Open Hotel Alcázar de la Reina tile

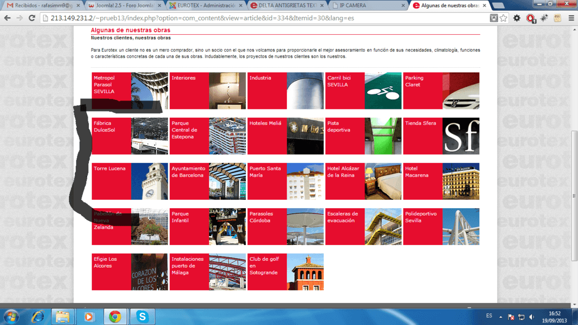[x=363, y=181]
